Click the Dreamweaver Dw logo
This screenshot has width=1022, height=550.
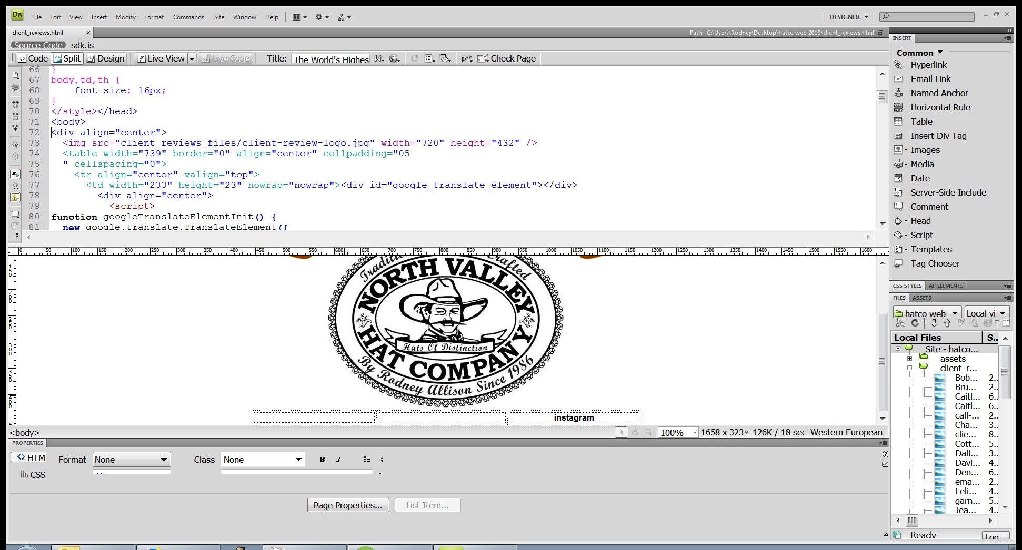tap(17, 15)
